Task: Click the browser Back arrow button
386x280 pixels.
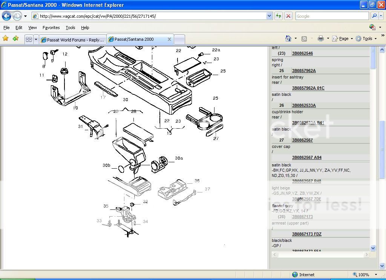Action: click(6, 16)
